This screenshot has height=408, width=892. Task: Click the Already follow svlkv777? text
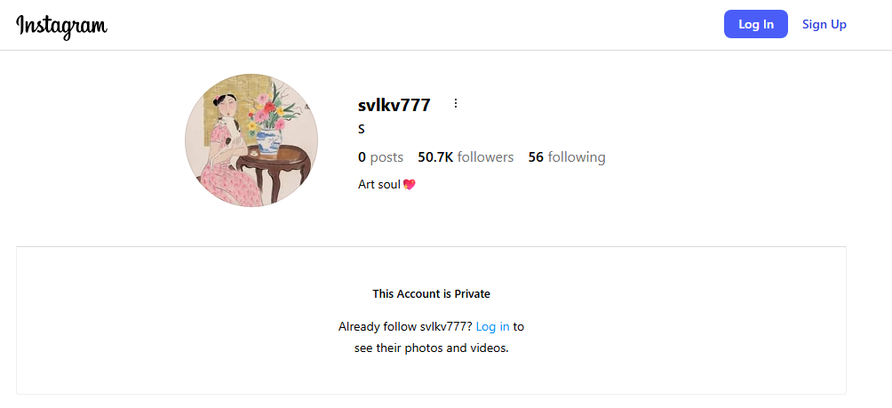tap(406, 326)
